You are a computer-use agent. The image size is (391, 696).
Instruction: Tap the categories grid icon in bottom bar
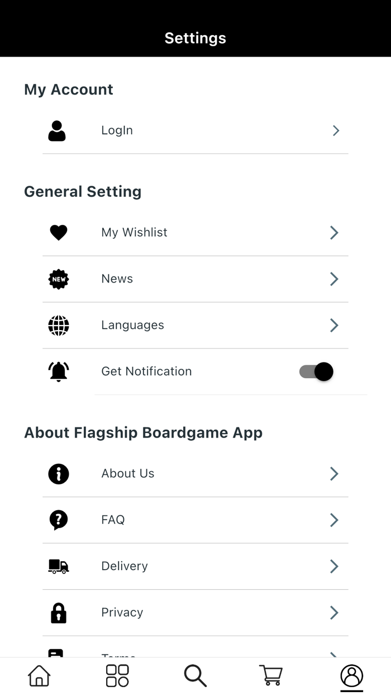point(116,675)
